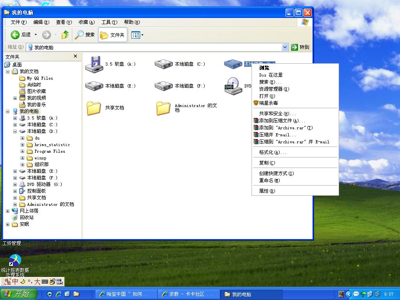Image resolution: width=400 pixels, height=300 pixels.
Task: Click the green Back arrow icon
Action: click(x=15, y=35)
